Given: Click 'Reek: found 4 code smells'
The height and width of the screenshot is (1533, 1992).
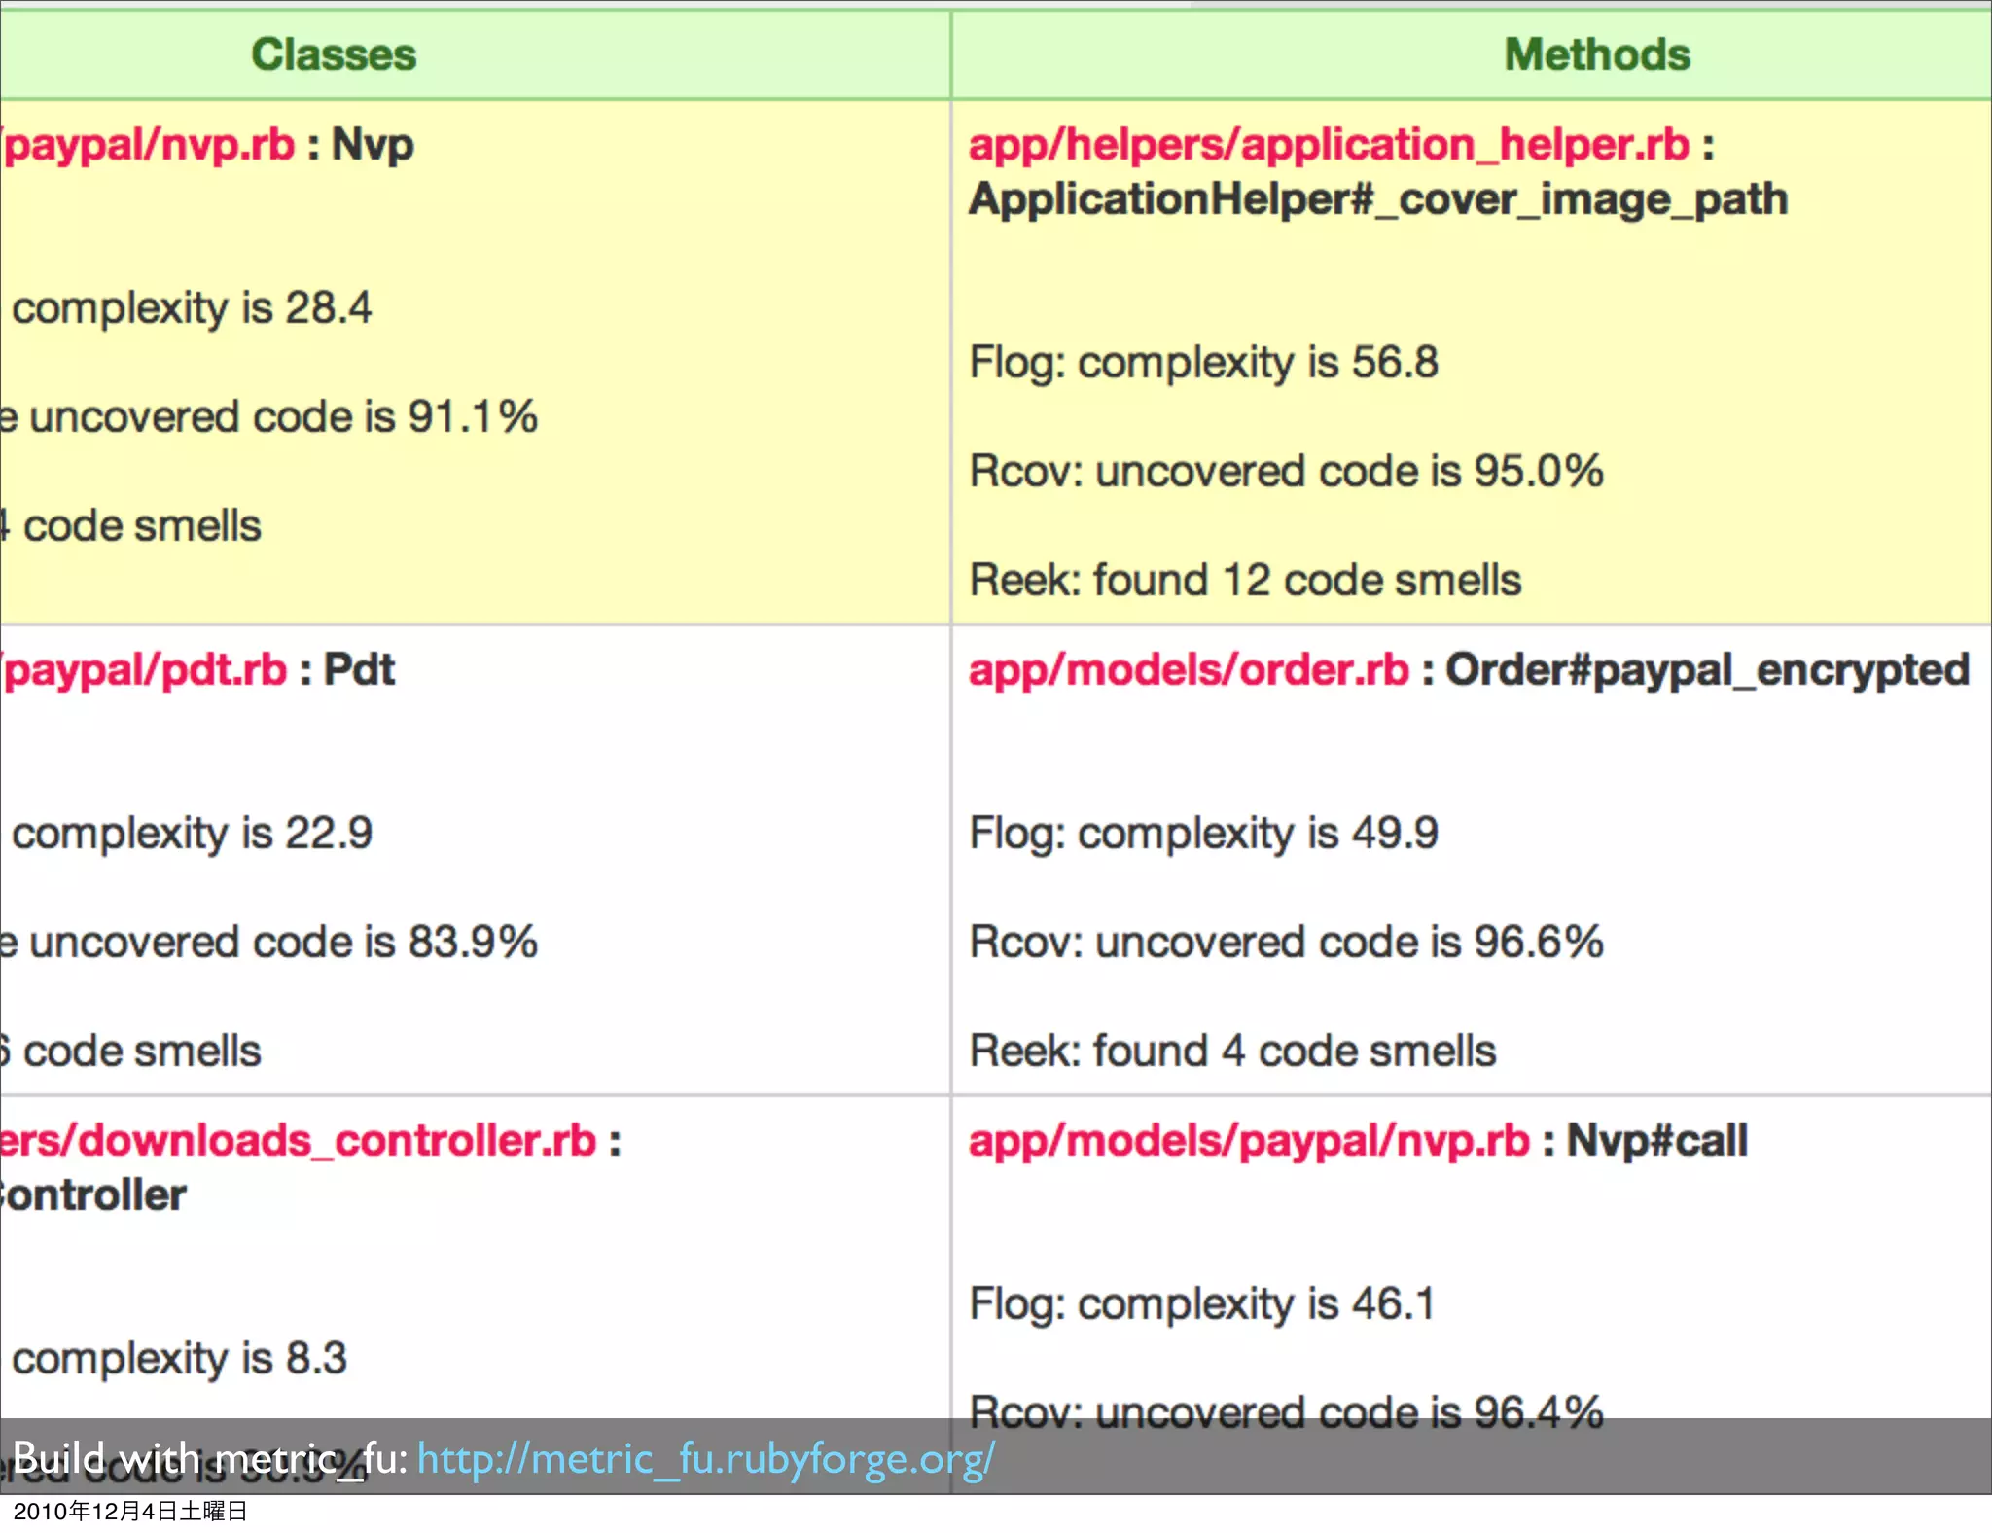Looking at the screenshot, I should (1232, 1051).
